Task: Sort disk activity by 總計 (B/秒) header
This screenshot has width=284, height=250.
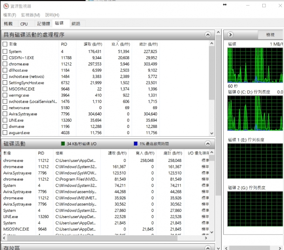Action: point(170,153)
